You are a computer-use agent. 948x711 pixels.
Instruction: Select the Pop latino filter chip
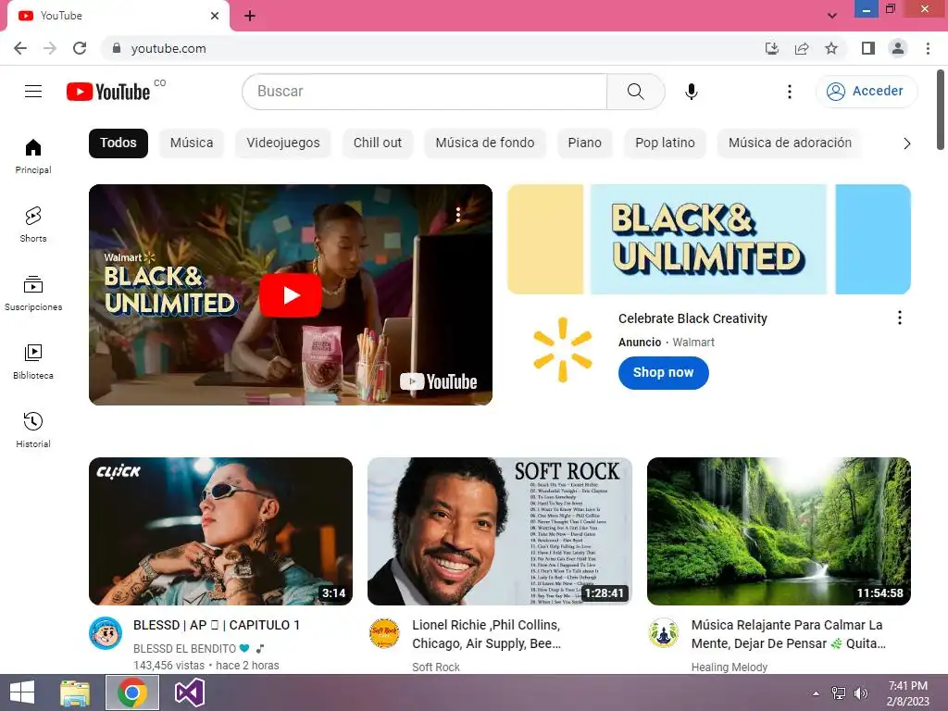tap(665, 143)
